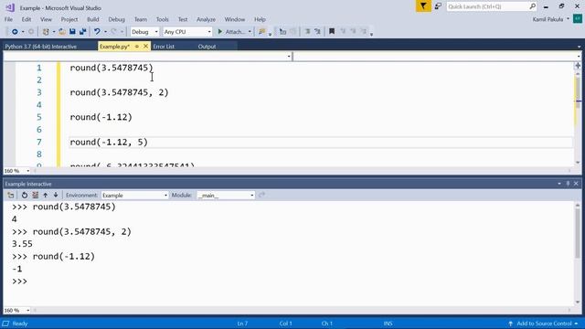Undo the last edit with the Undo icon
This screenshot has height=329, width=585.
tap(97, 32)
